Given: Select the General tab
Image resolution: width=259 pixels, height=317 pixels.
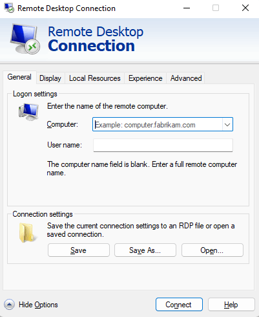Looking at the screenshot, I should 19,77.
